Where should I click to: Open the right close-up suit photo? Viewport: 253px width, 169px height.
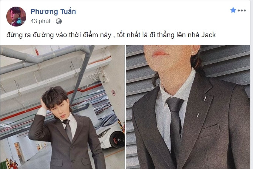point(188,107)
